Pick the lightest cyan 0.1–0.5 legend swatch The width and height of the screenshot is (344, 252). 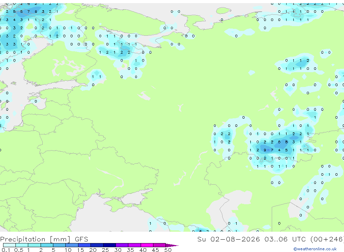tap(9, 245)
